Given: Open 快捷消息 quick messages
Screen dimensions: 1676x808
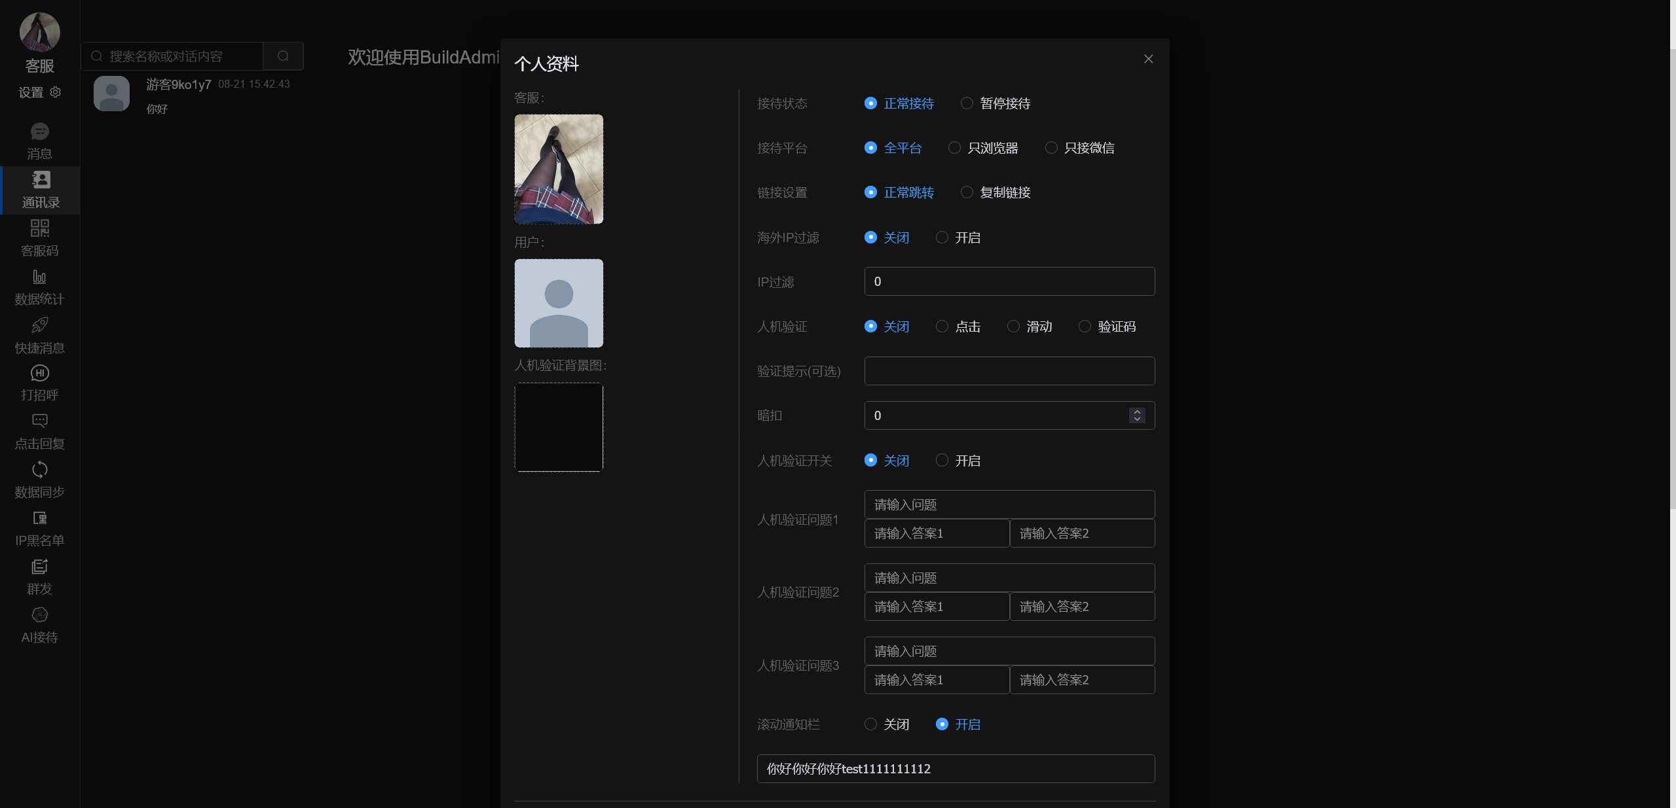Looking at the screenshot, I should pyautogui.click(x=39, y=334).
